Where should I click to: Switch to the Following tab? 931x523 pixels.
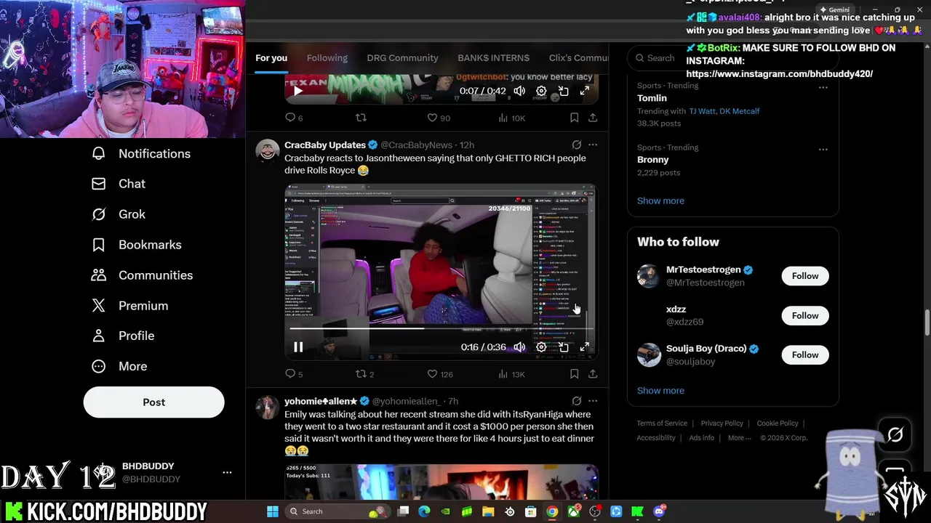point(327,58)
